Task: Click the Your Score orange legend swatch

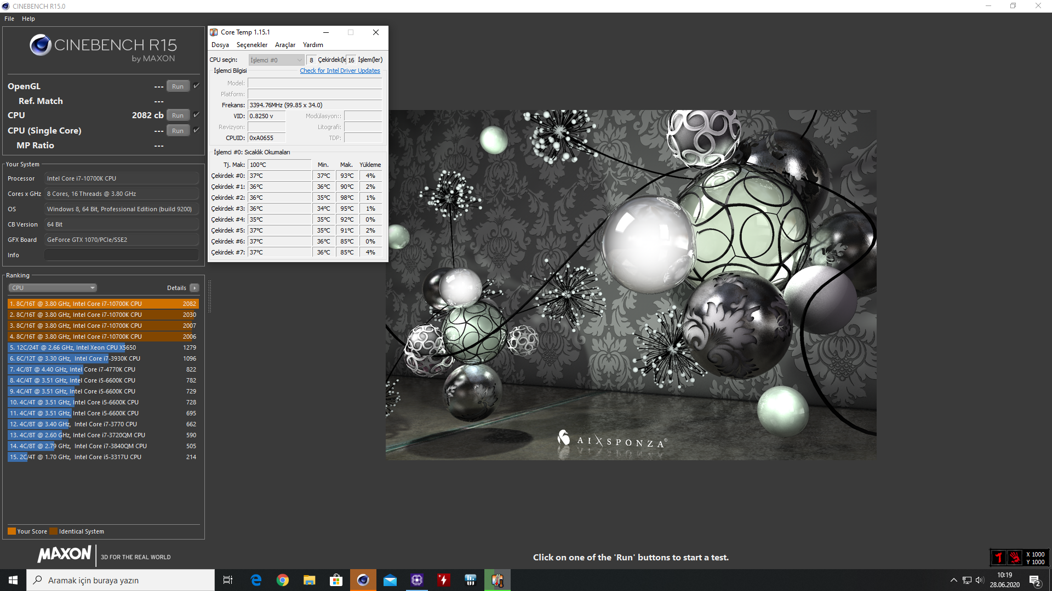Action: [x=12, y=531]
